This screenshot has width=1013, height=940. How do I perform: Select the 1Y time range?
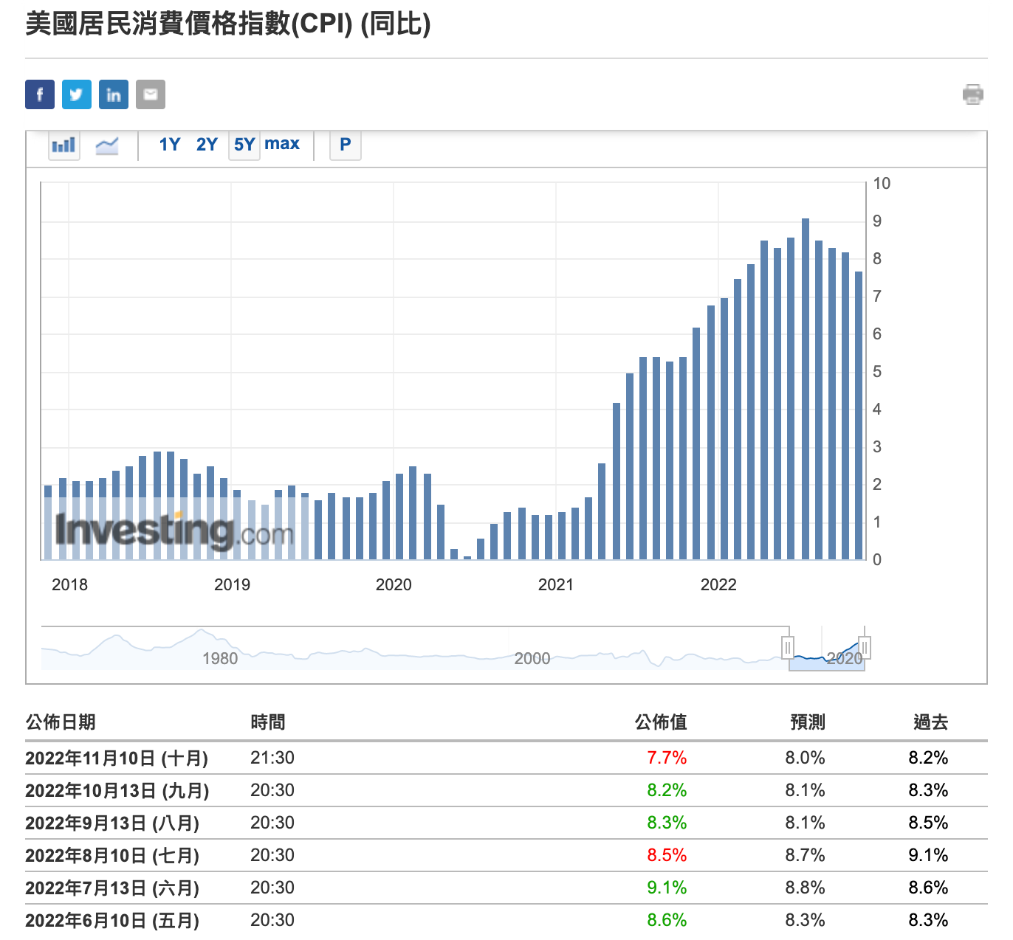170,144
